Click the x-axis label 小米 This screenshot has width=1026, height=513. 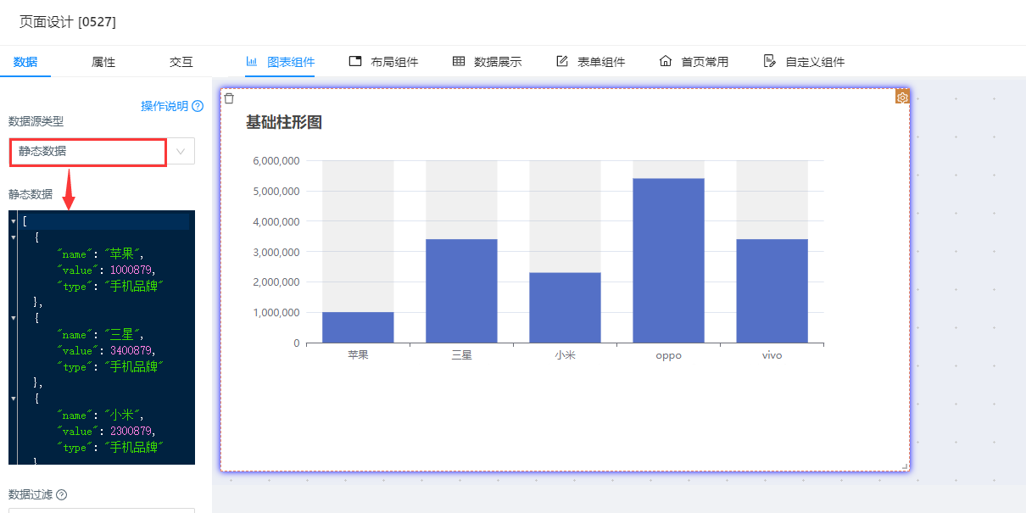[x=565, y=355]
